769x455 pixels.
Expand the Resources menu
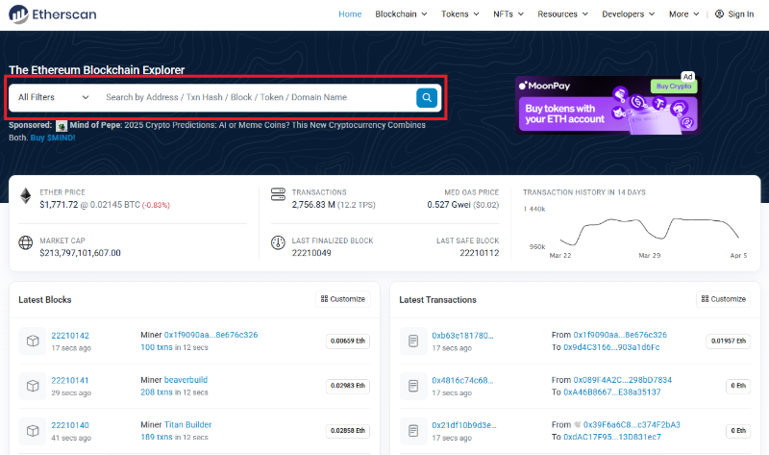tap(563, 14)
